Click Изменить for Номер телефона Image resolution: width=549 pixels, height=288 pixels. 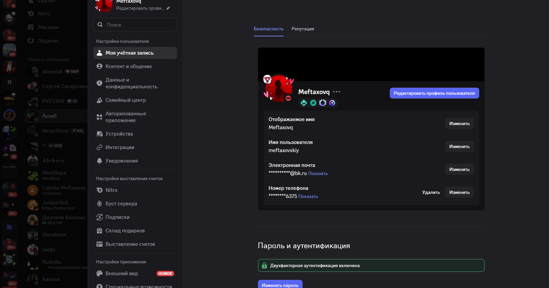459,192
